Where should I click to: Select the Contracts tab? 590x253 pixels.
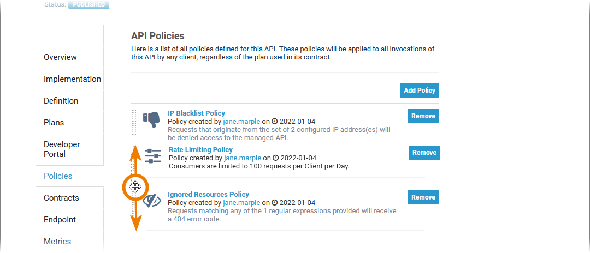click(x=61, y=198)
